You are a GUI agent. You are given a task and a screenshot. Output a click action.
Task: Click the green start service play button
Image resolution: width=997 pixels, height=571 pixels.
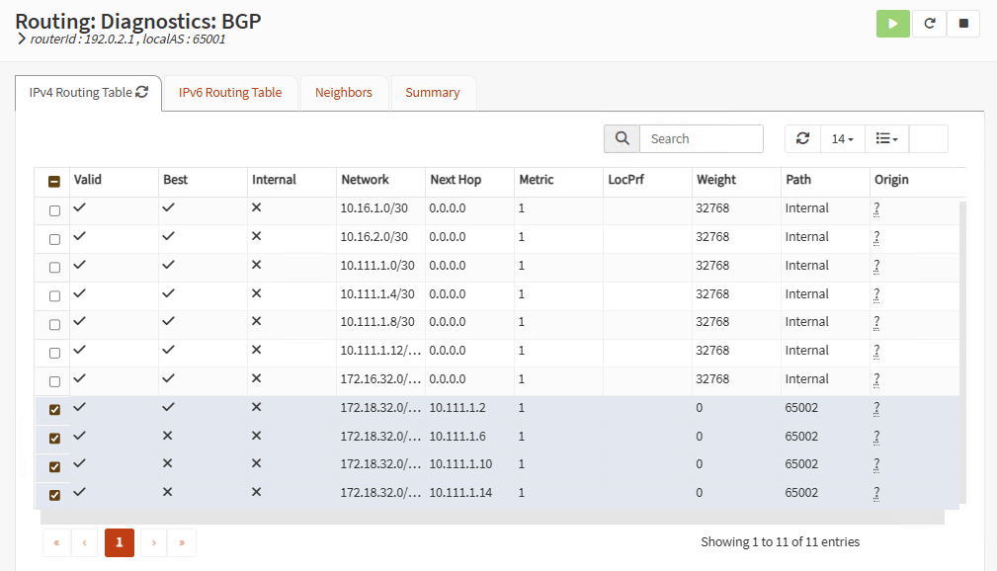coord(892,25)
